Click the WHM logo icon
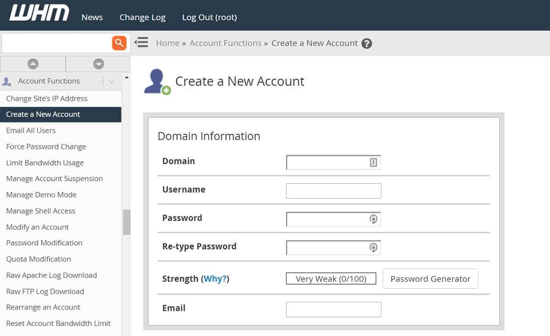550x336 pixels. (x=38, y=14)
